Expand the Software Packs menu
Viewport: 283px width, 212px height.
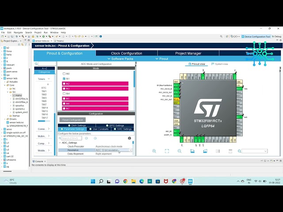(x=120, y=59)
